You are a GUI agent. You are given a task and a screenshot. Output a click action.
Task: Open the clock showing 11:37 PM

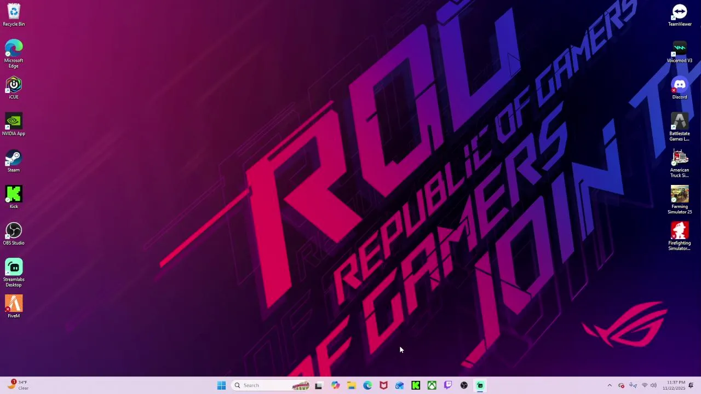[674, 385]
